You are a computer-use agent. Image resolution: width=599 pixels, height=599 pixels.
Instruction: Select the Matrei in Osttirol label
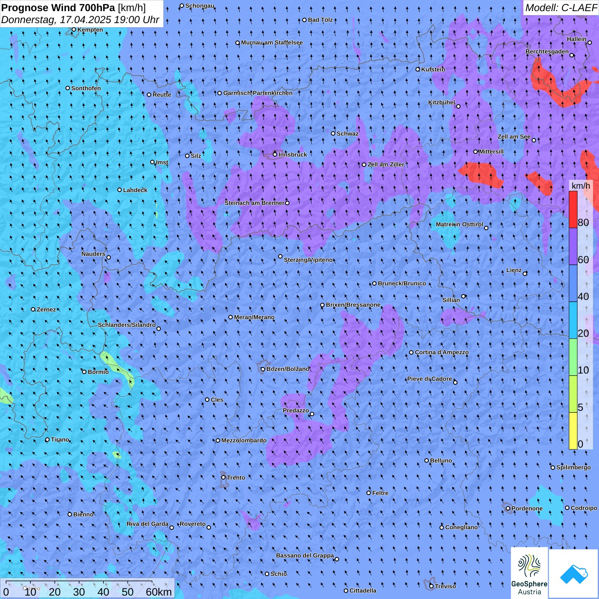pyautogui.click(x=460, y=225)
